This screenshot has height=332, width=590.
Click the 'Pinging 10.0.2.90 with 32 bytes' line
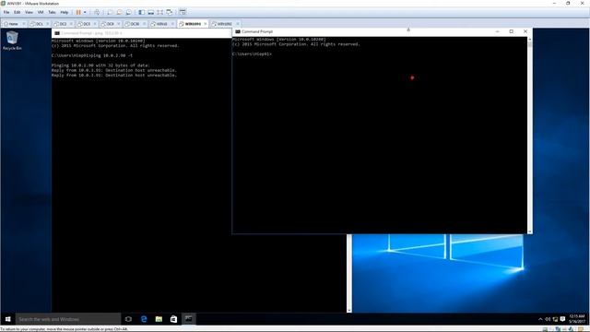click(100, 65)
